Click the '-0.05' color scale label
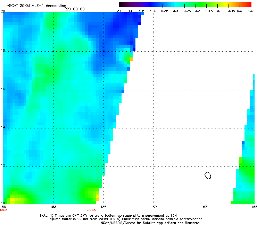This screenshot has width=257, height=225. pos(230,11)
